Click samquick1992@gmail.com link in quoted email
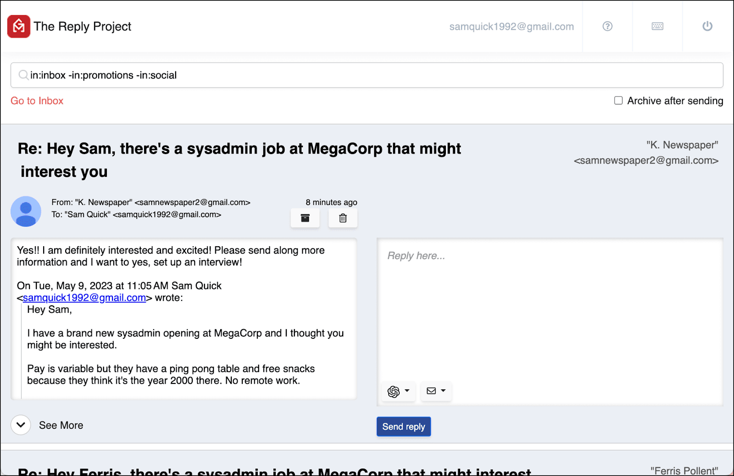The image size is (734, 476). tap(84, 298)
